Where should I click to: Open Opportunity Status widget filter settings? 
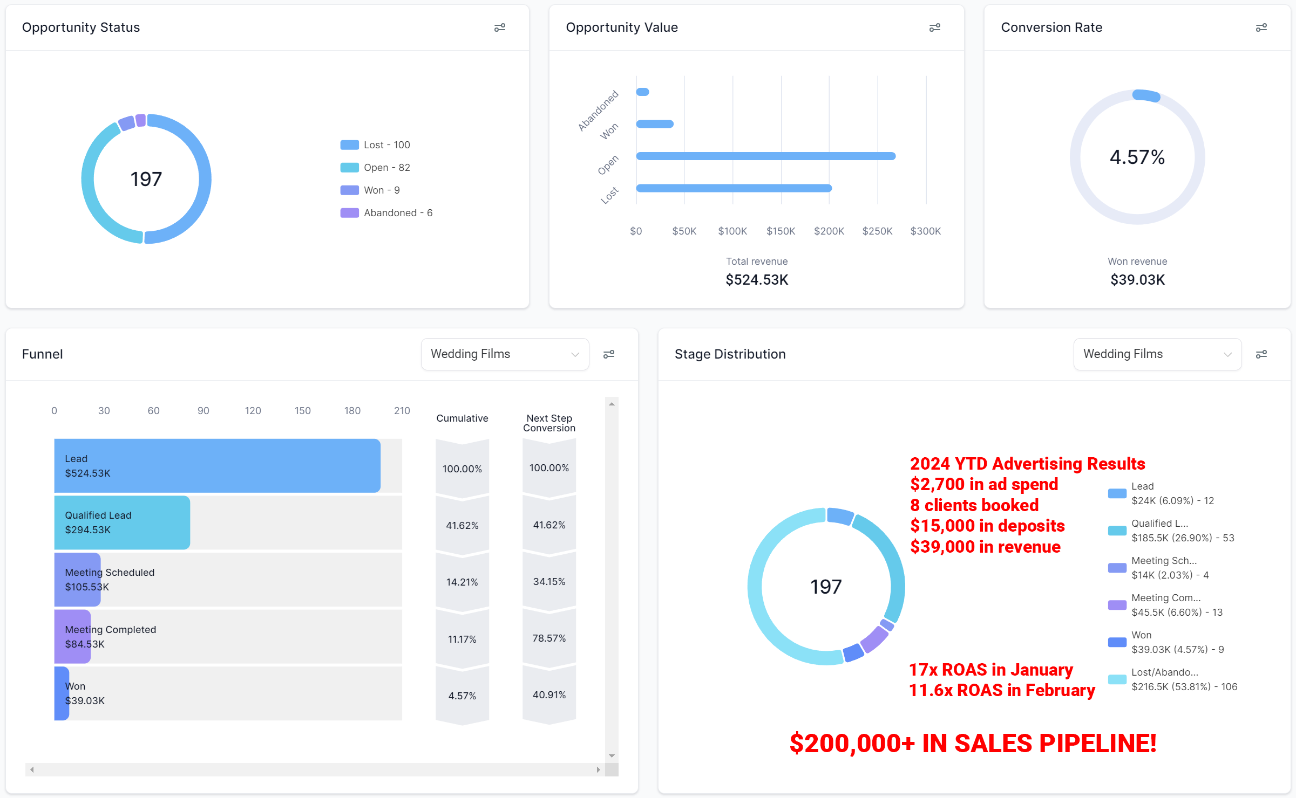tap(499, 27)
